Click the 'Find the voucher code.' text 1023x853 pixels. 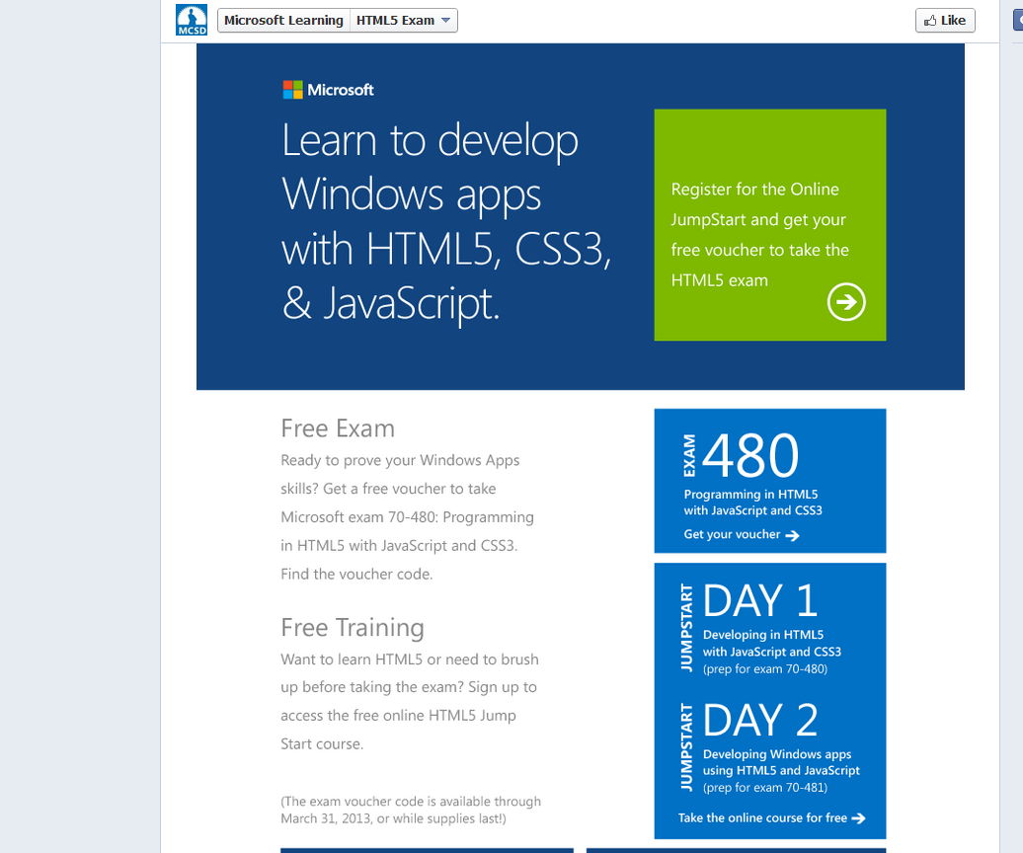pos(356,574)
